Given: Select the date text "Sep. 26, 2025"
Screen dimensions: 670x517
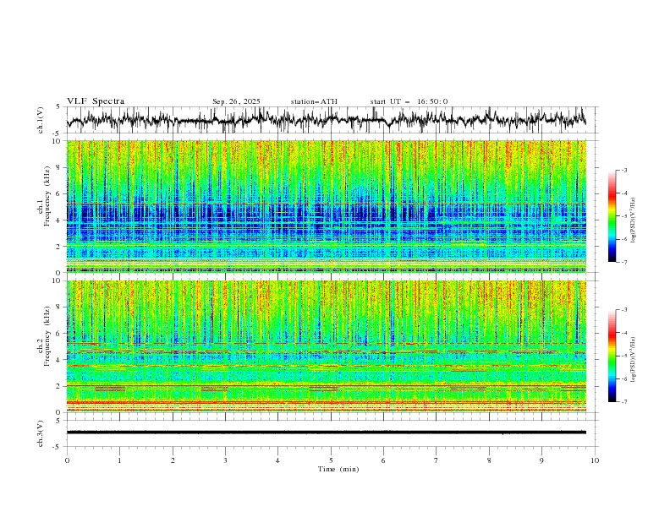Looking at the screenshot, I should coord(236,101).
